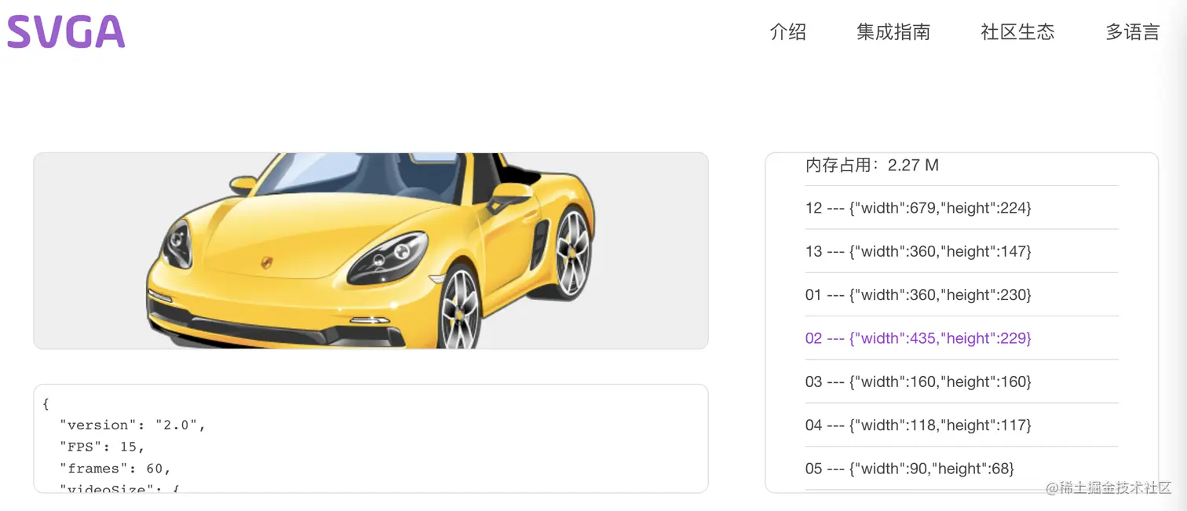Image resolution: width=1187 pixels, height=511 pixels.
Task: Select image 03 sized 160 by 160
Action: point(962,381)
